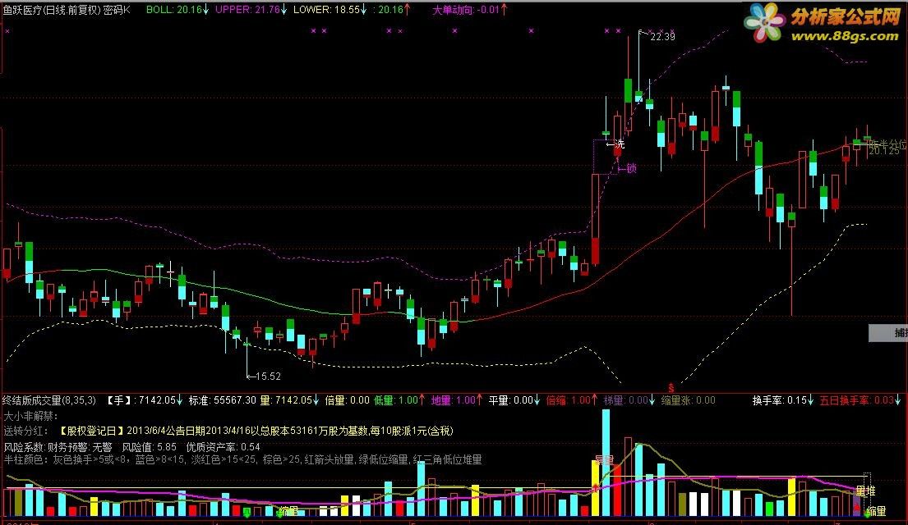This screenshot has width=908, height=525.
Task: Click the 20.125 price label at right
Action: point(884,151)
